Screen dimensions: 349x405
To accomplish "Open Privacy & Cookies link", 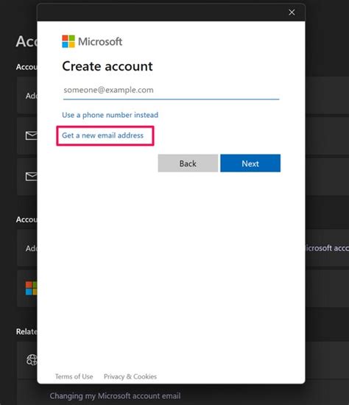I will (x=130, y=376).
